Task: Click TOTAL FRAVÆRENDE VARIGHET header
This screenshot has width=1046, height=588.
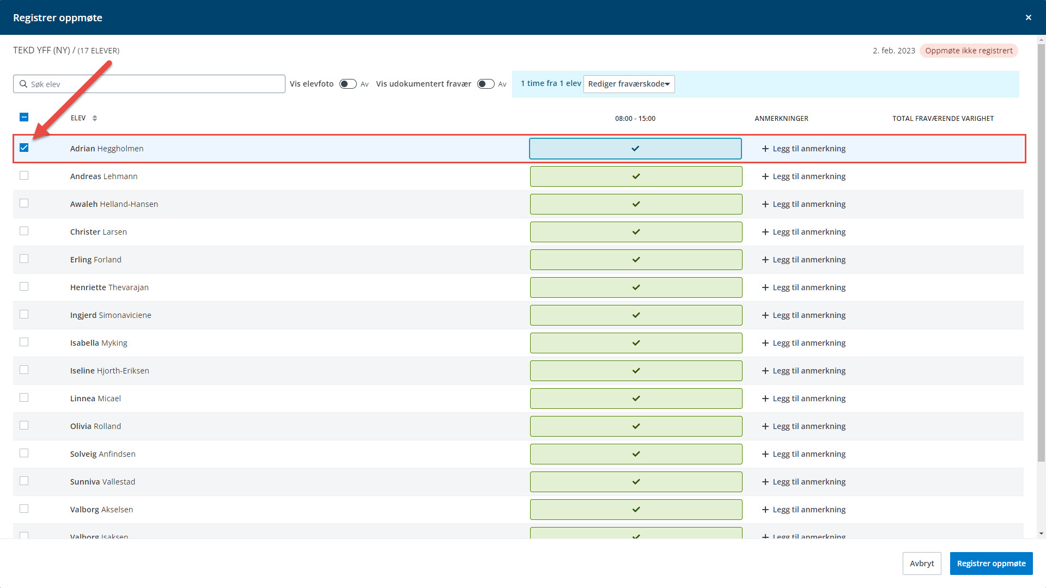Action: click(x=943, y=118)
